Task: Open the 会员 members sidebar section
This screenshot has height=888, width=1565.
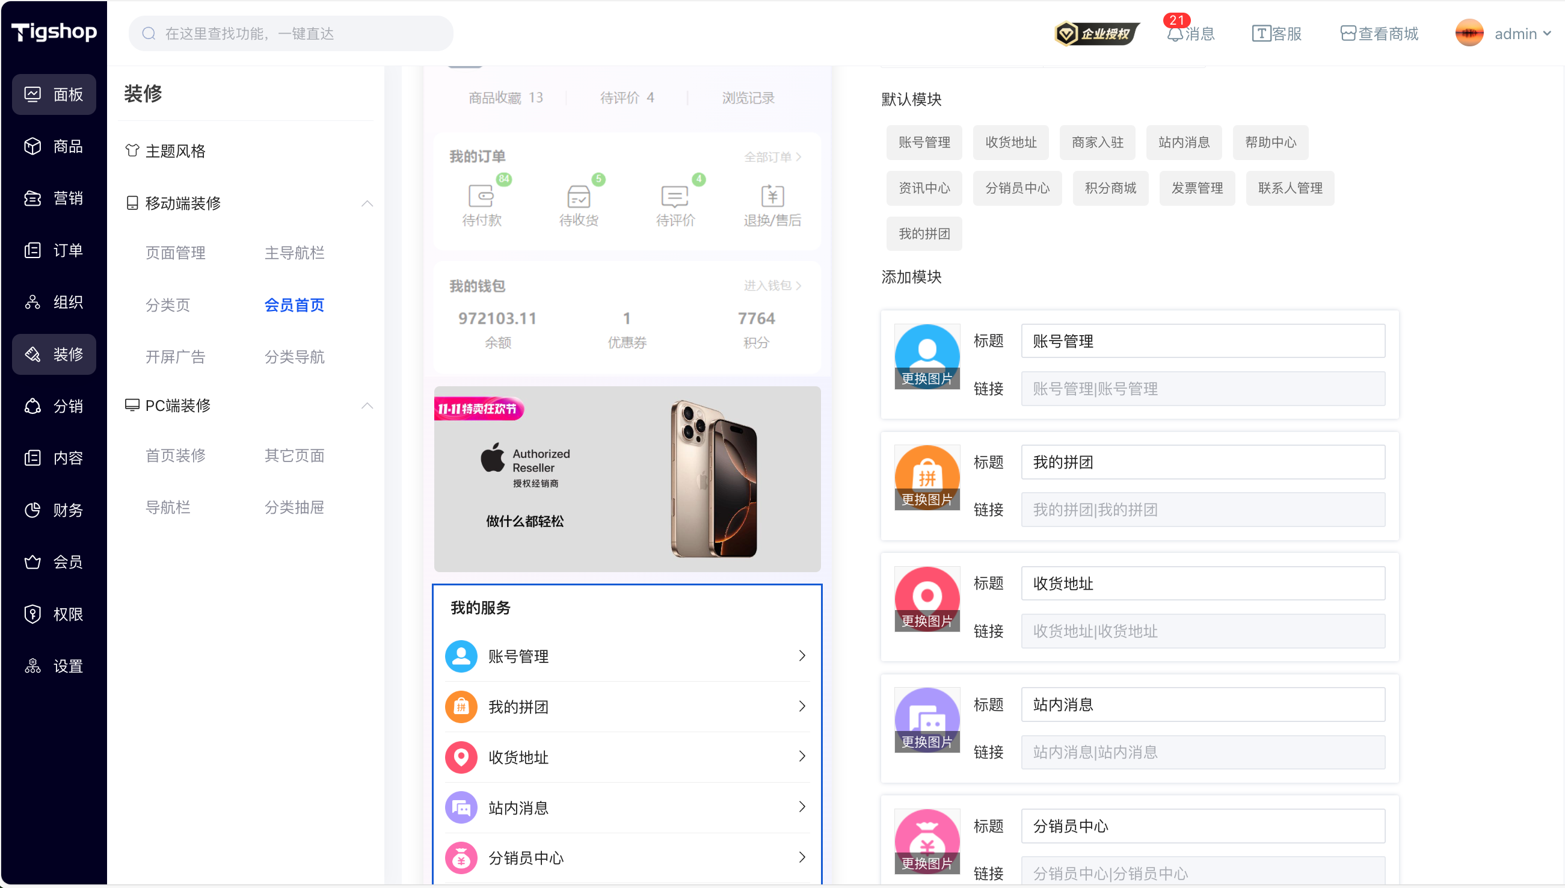Action: 54,562
